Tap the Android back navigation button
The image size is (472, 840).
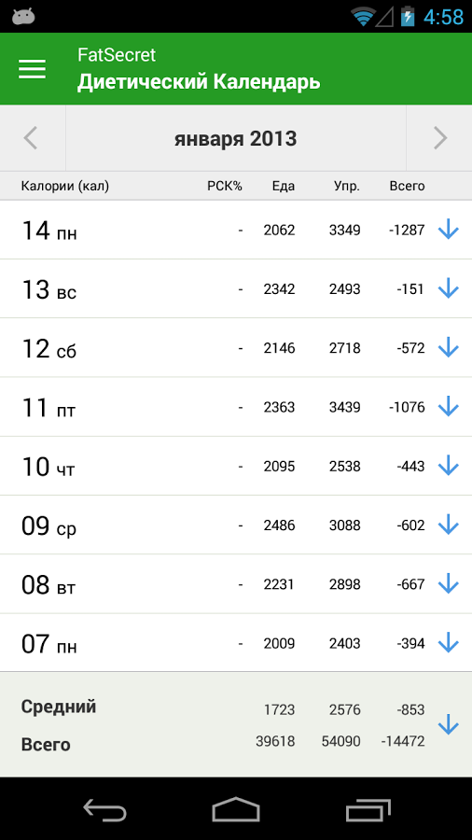pyautogui.click(x=104, y=809)
